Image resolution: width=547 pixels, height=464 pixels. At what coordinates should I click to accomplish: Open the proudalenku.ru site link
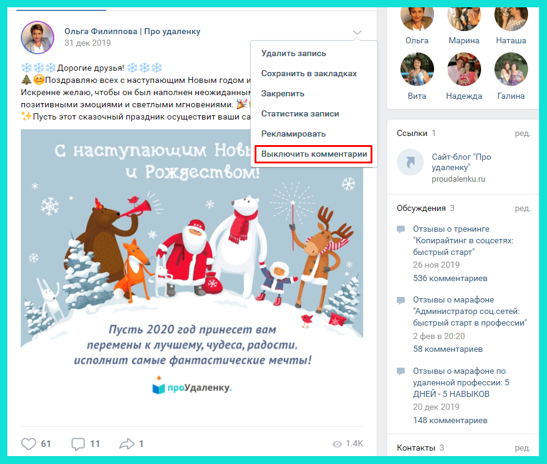[x=458, y=179]
